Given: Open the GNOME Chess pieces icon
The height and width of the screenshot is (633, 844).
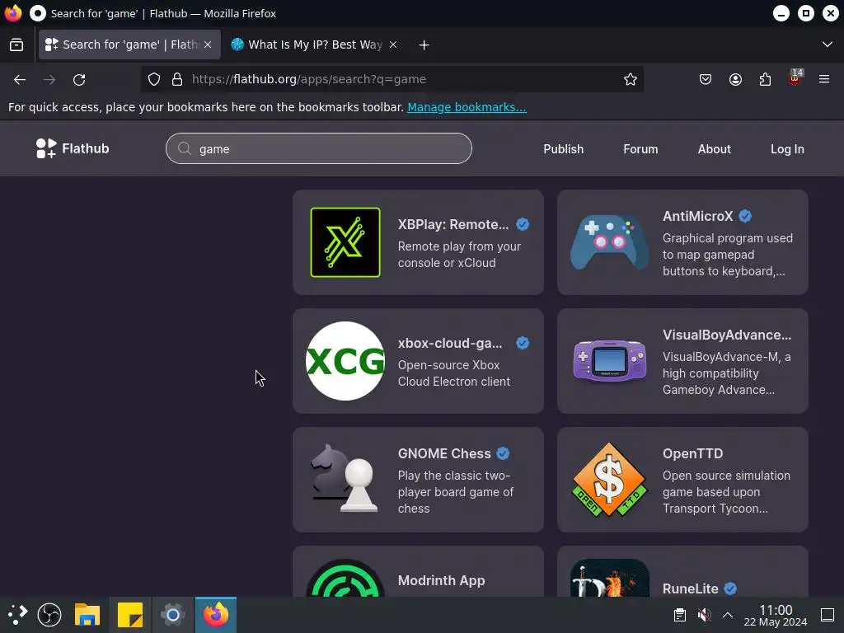Looking at the screenshot, I should [x=345, y=479].
